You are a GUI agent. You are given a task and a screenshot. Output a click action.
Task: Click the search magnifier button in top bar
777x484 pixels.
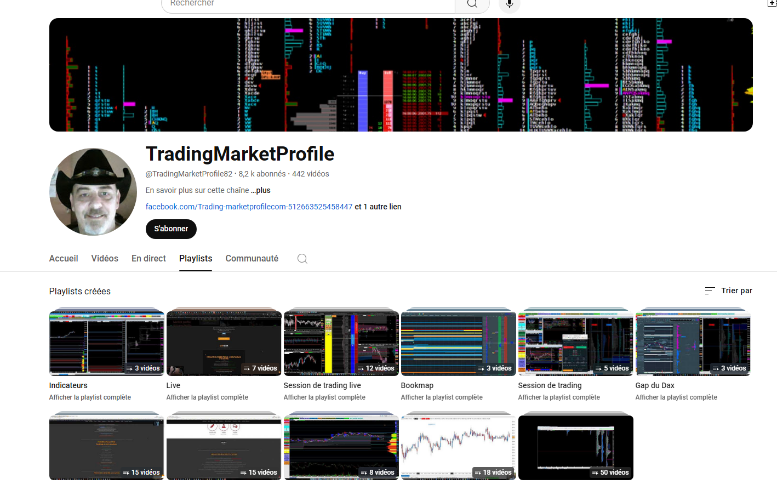click(472, 4)
